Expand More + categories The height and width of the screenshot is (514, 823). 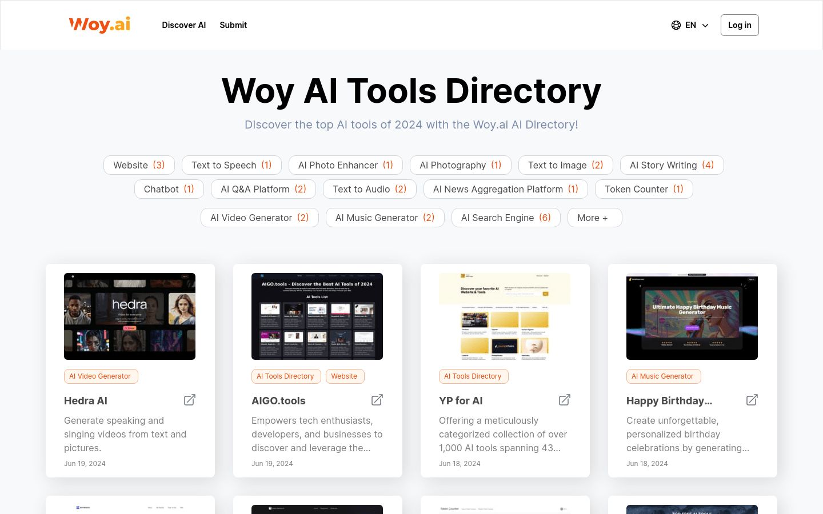(594, 218)
